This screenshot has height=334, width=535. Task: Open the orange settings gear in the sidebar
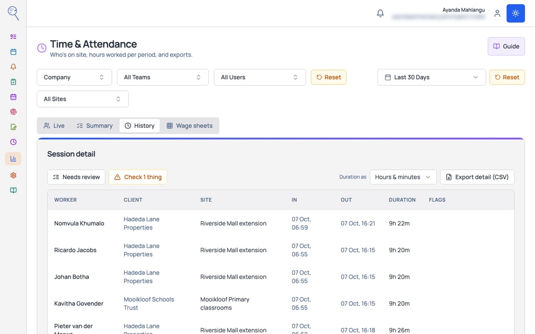click(13, 175)
